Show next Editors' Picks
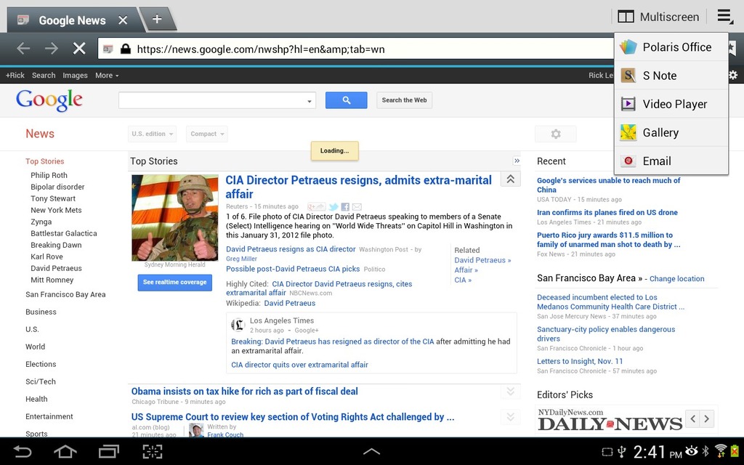 tap(707, 418)
